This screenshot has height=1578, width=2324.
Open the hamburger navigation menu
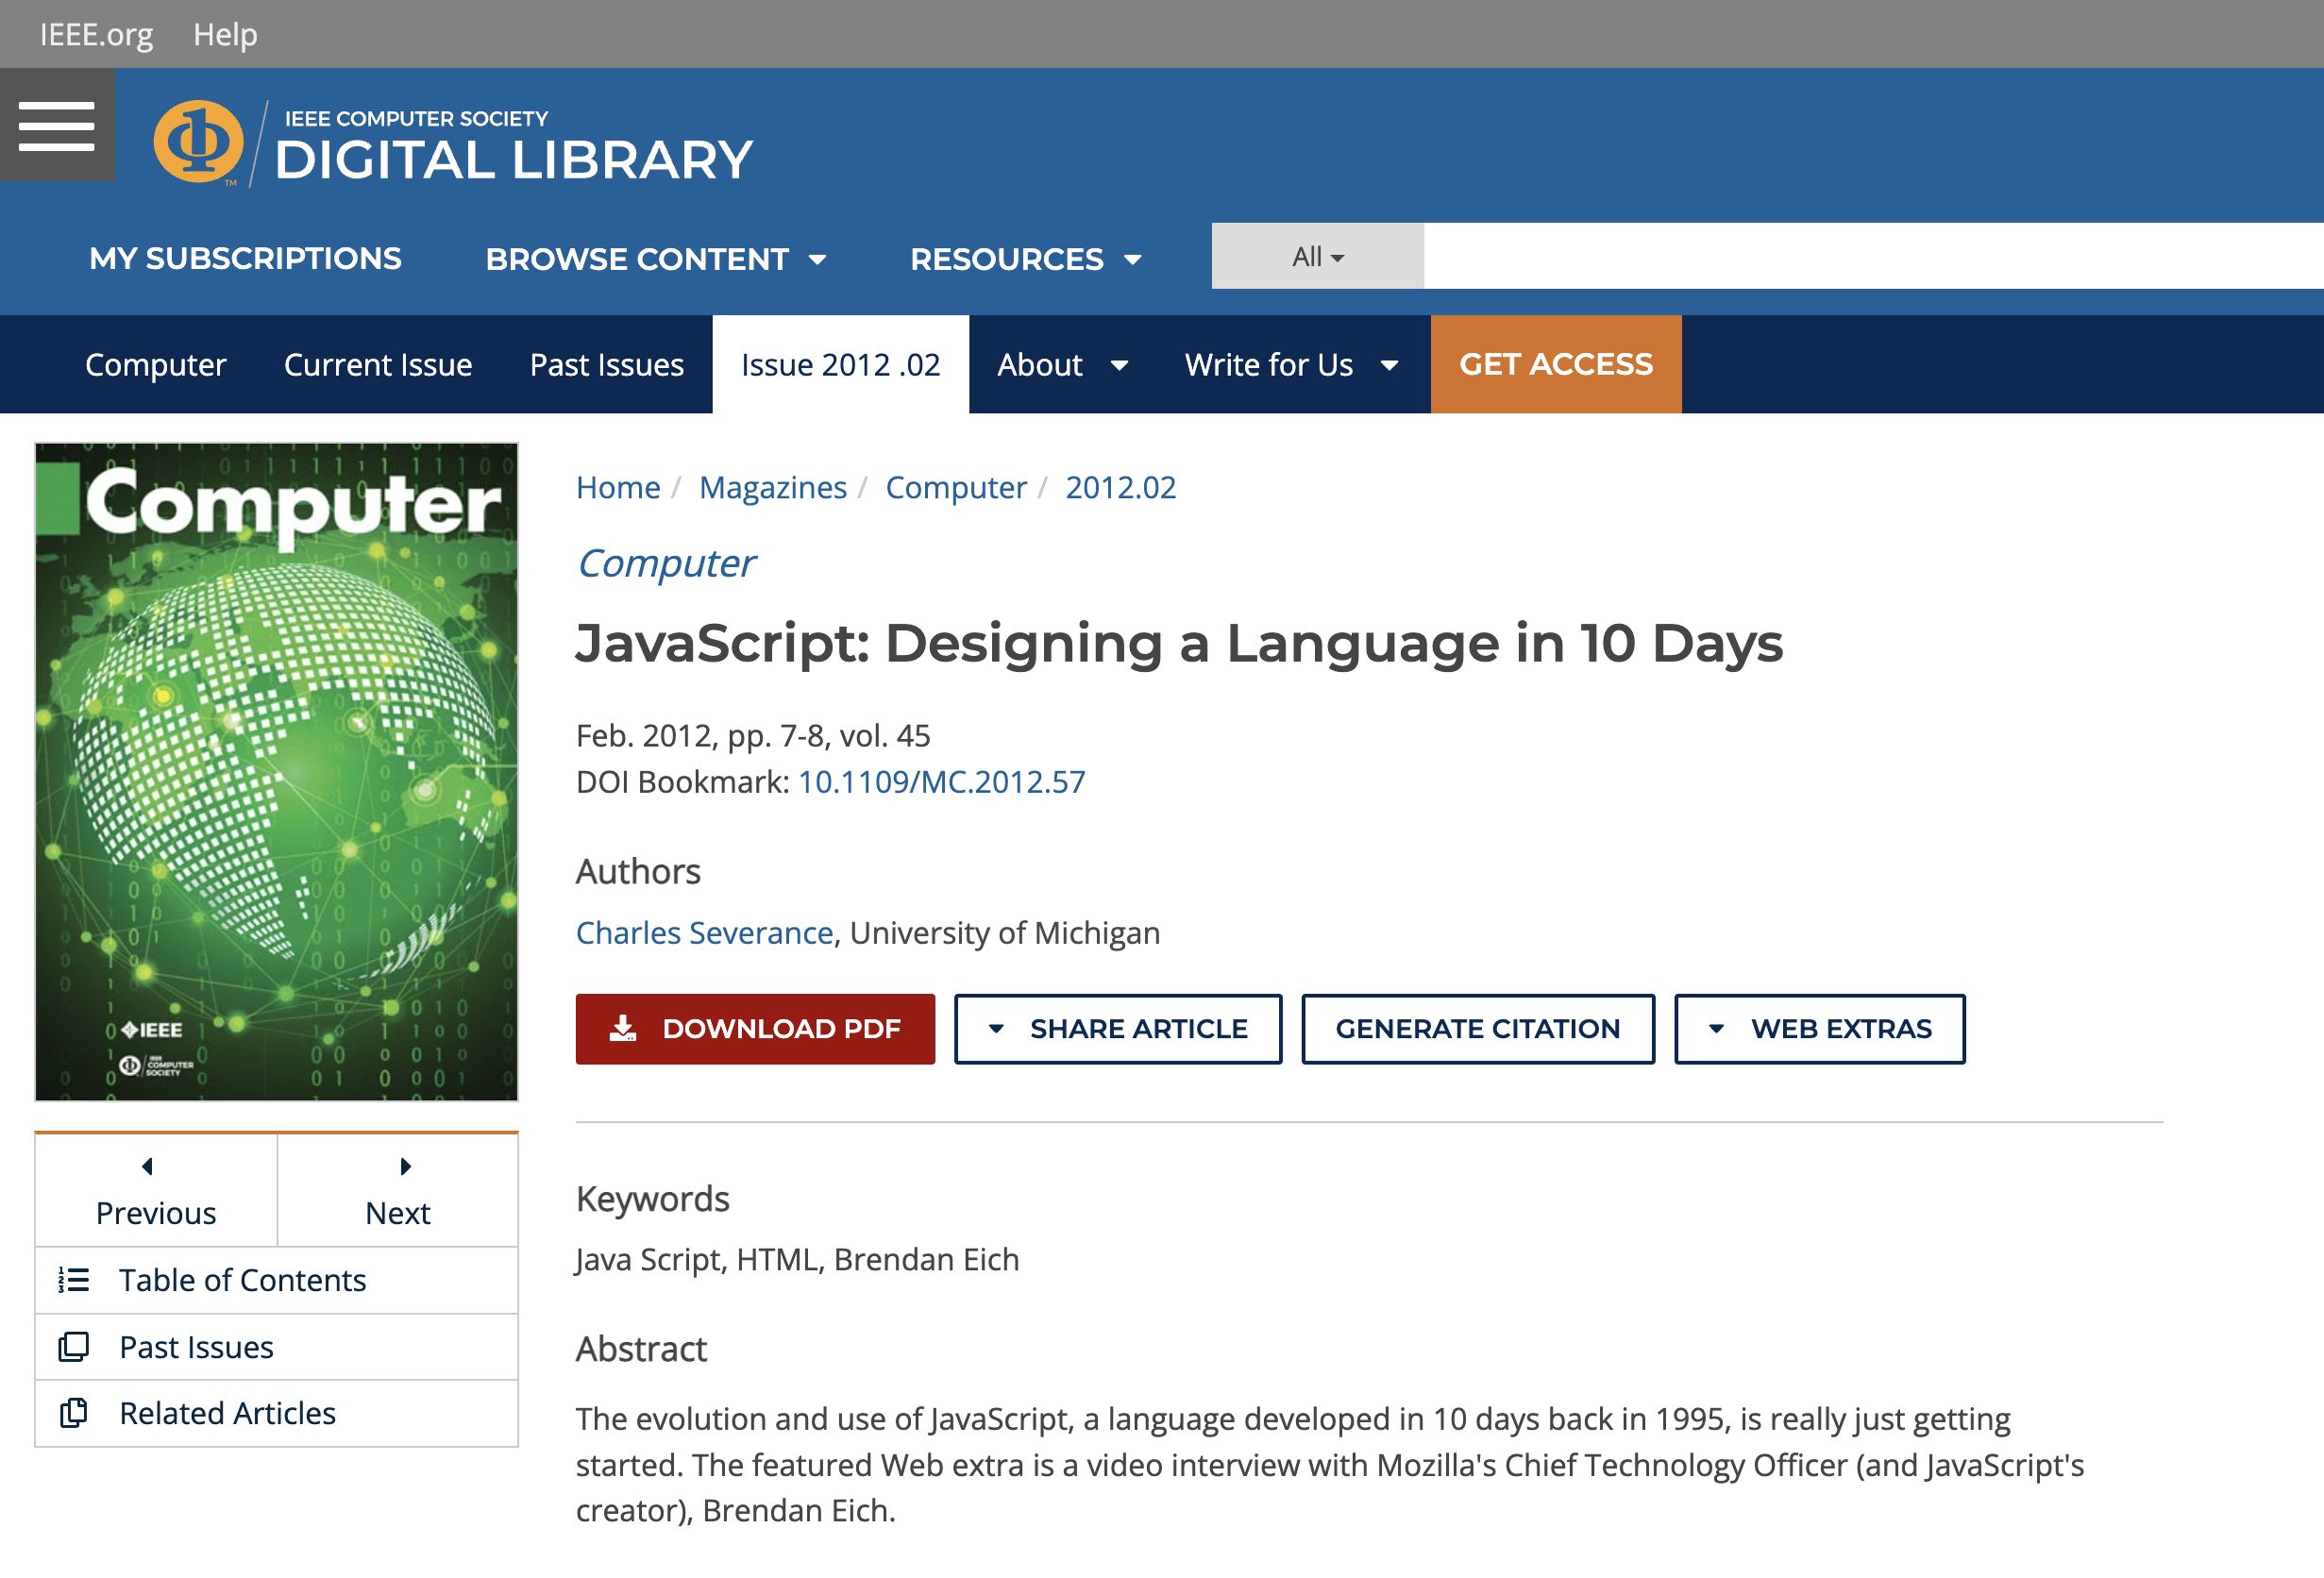tap(56, 126)
